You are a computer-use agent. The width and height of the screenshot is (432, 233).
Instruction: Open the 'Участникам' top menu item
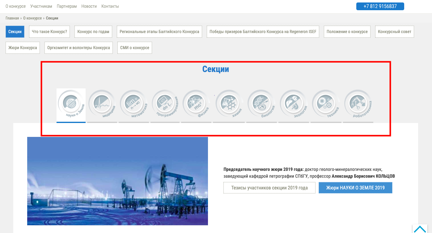point(41,6)
